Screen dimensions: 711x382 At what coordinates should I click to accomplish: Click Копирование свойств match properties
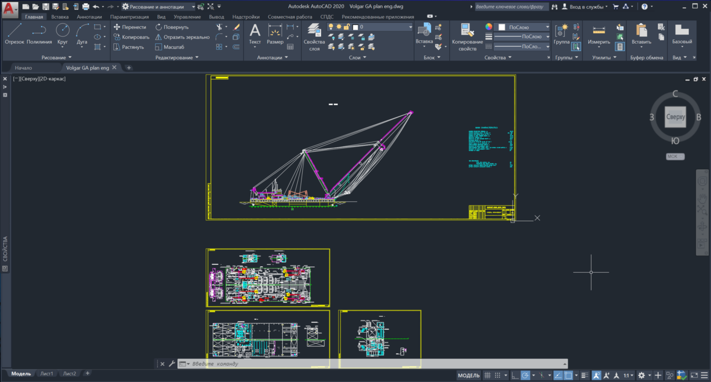tap(467, 37)
